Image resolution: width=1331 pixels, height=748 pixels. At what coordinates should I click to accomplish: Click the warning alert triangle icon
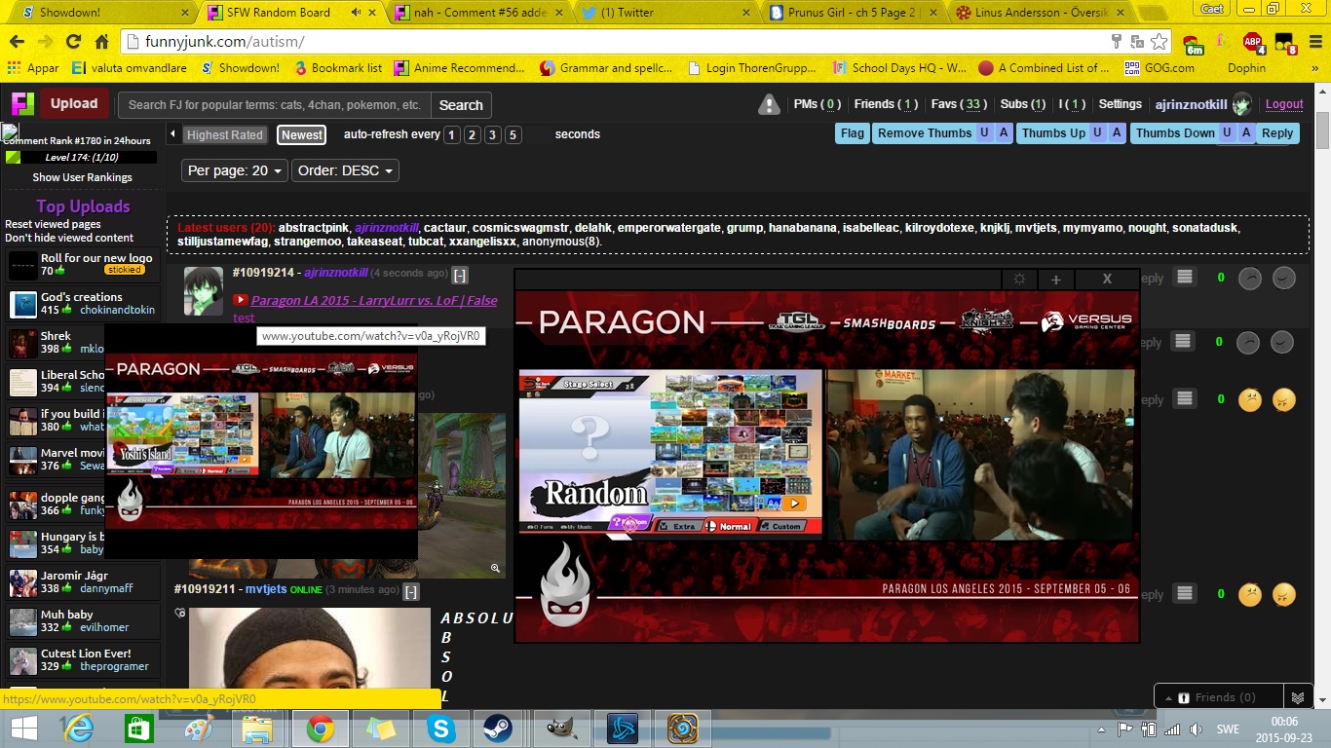(770, 104)
